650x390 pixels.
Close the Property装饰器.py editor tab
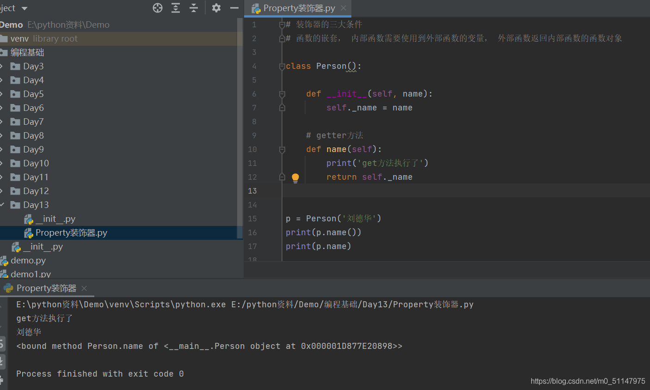[x=343, y=8]
